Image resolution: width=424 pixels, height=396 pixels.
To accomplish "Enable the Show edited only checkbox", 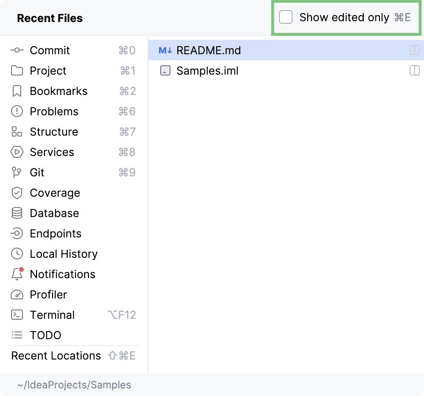I will tap(286, 17).
